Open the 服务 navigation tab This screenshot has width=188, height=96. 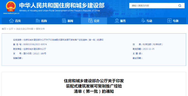(x=120, y=21)
